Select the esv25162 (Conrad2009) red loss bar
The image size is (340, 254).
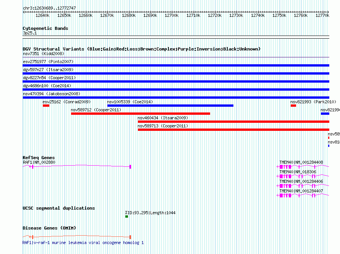(x=46, y=106)
